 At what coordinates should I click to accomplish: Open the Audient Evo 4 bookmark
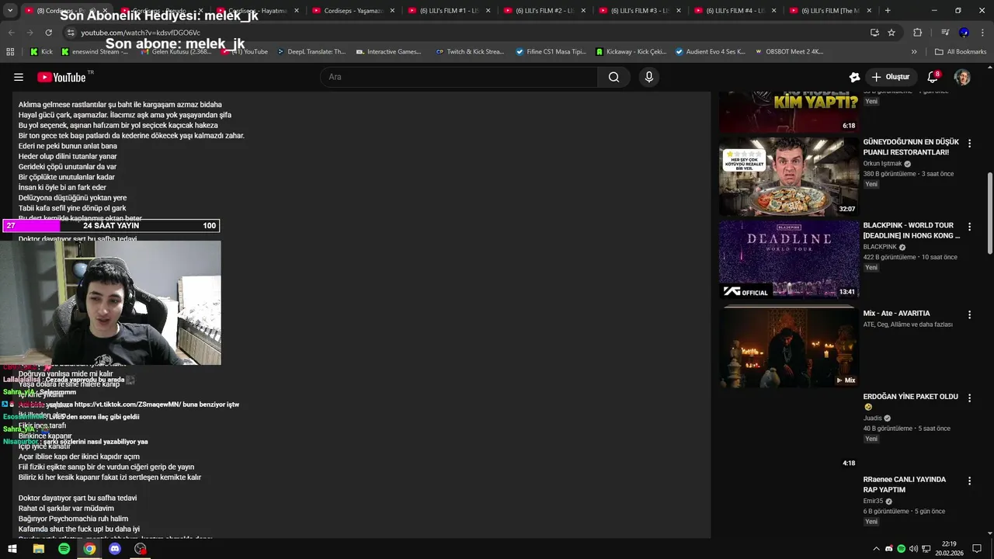pyautogui.click(x=710, y=52)
